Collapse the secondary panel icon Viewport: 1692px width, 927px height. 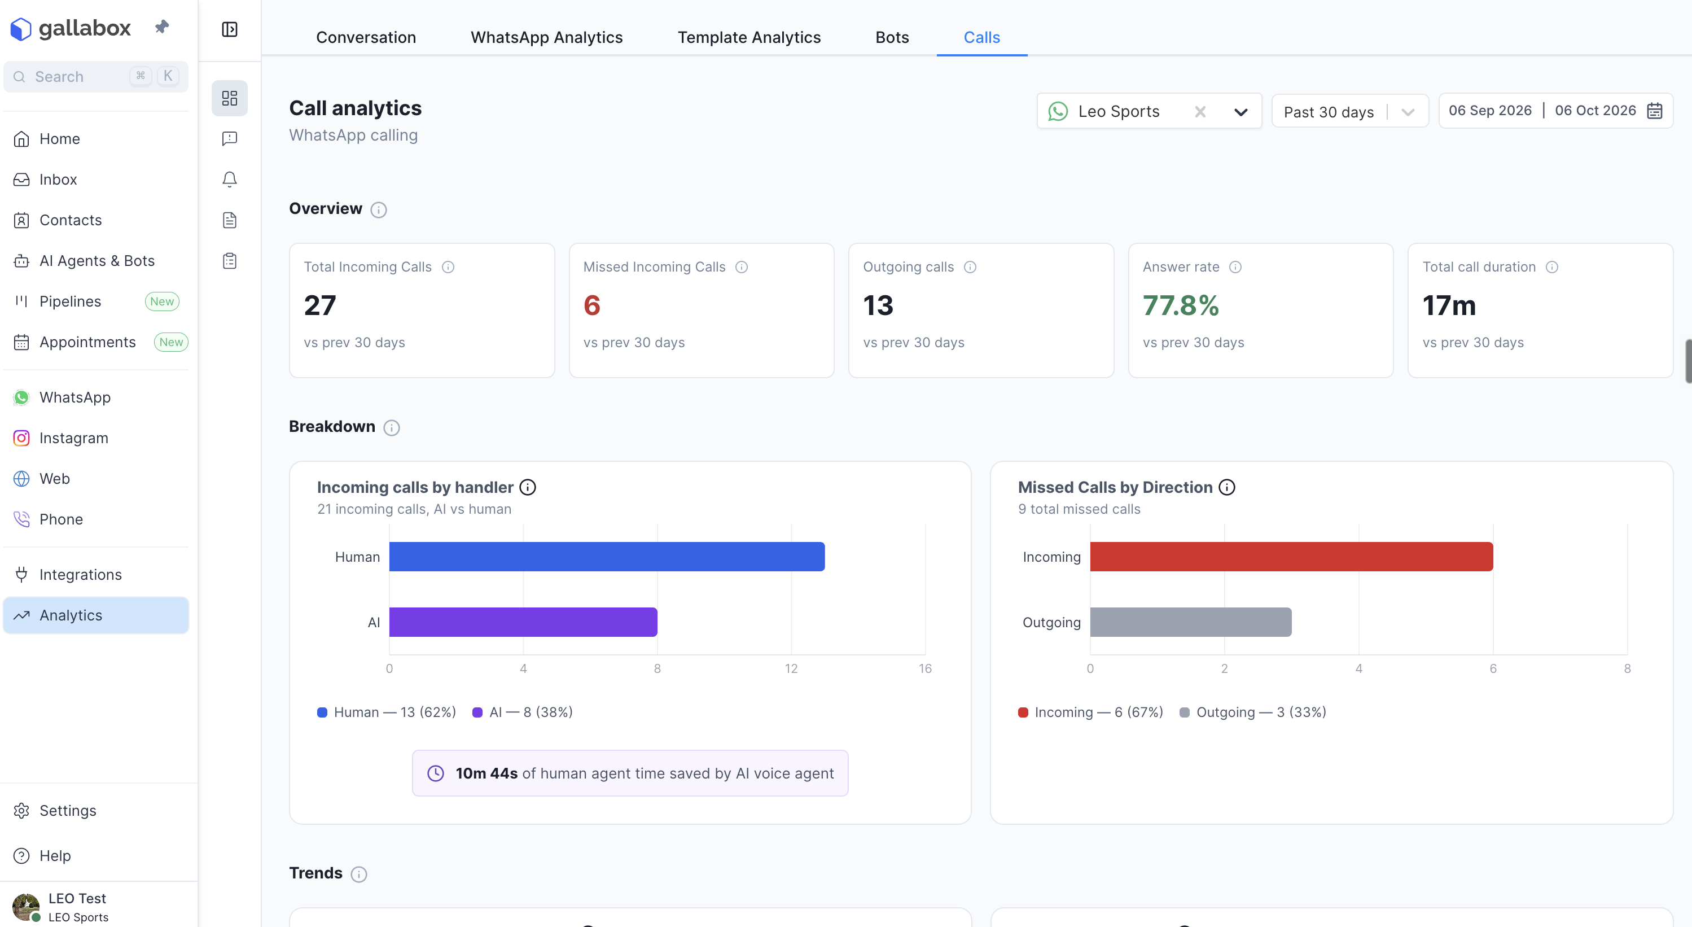tap(229, 29)
